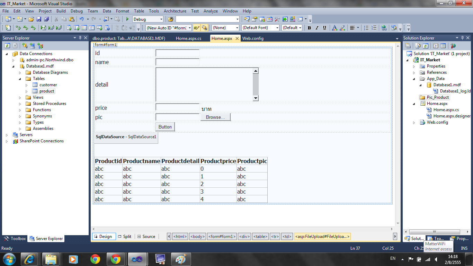Click the Start Page green arrow toolbar icon
The width and height of the screenshot is (473, 266).
[285, 19]
